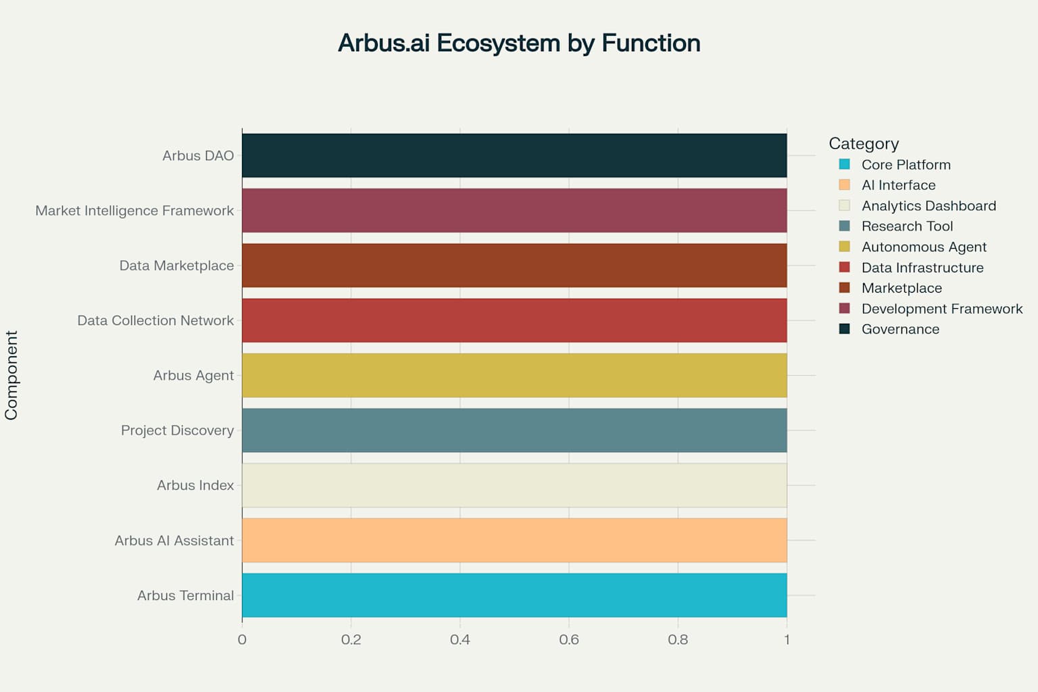Click the Data Marketplace axis label

176,266
